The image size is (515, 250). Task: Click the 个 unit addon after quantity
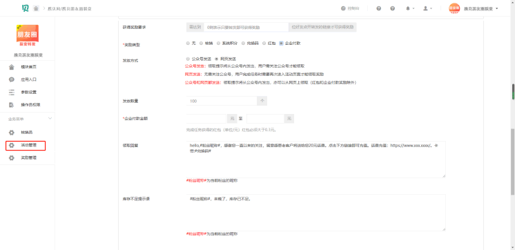(x=262, y=101)
